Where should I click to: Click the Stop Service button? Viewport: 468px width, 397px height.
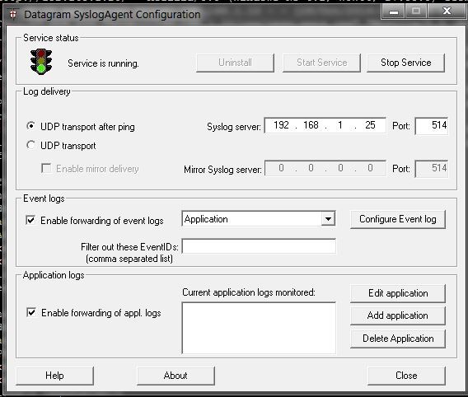point(406,63)
